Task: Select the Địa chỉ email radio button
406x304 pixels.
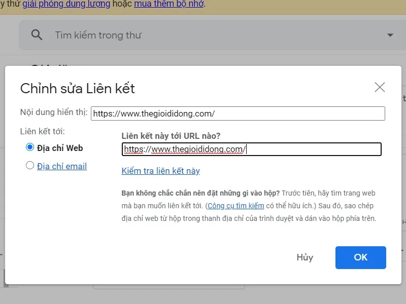Action: click(x=29, y=166)
